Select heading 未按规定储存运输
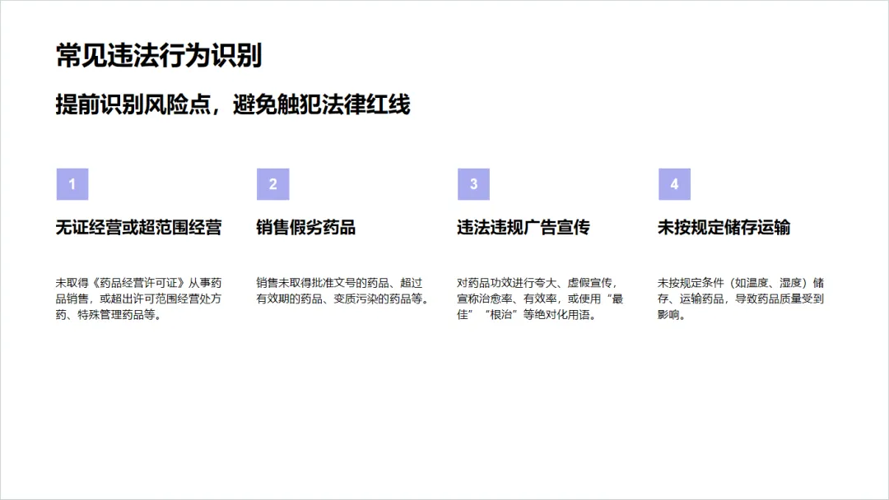The image size is (889, 500). click(724, 228)
